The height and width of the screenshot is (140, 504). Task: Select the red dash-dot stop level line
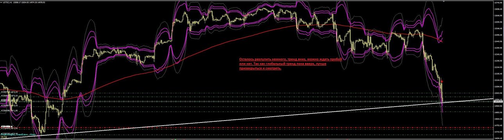(246, 128)
